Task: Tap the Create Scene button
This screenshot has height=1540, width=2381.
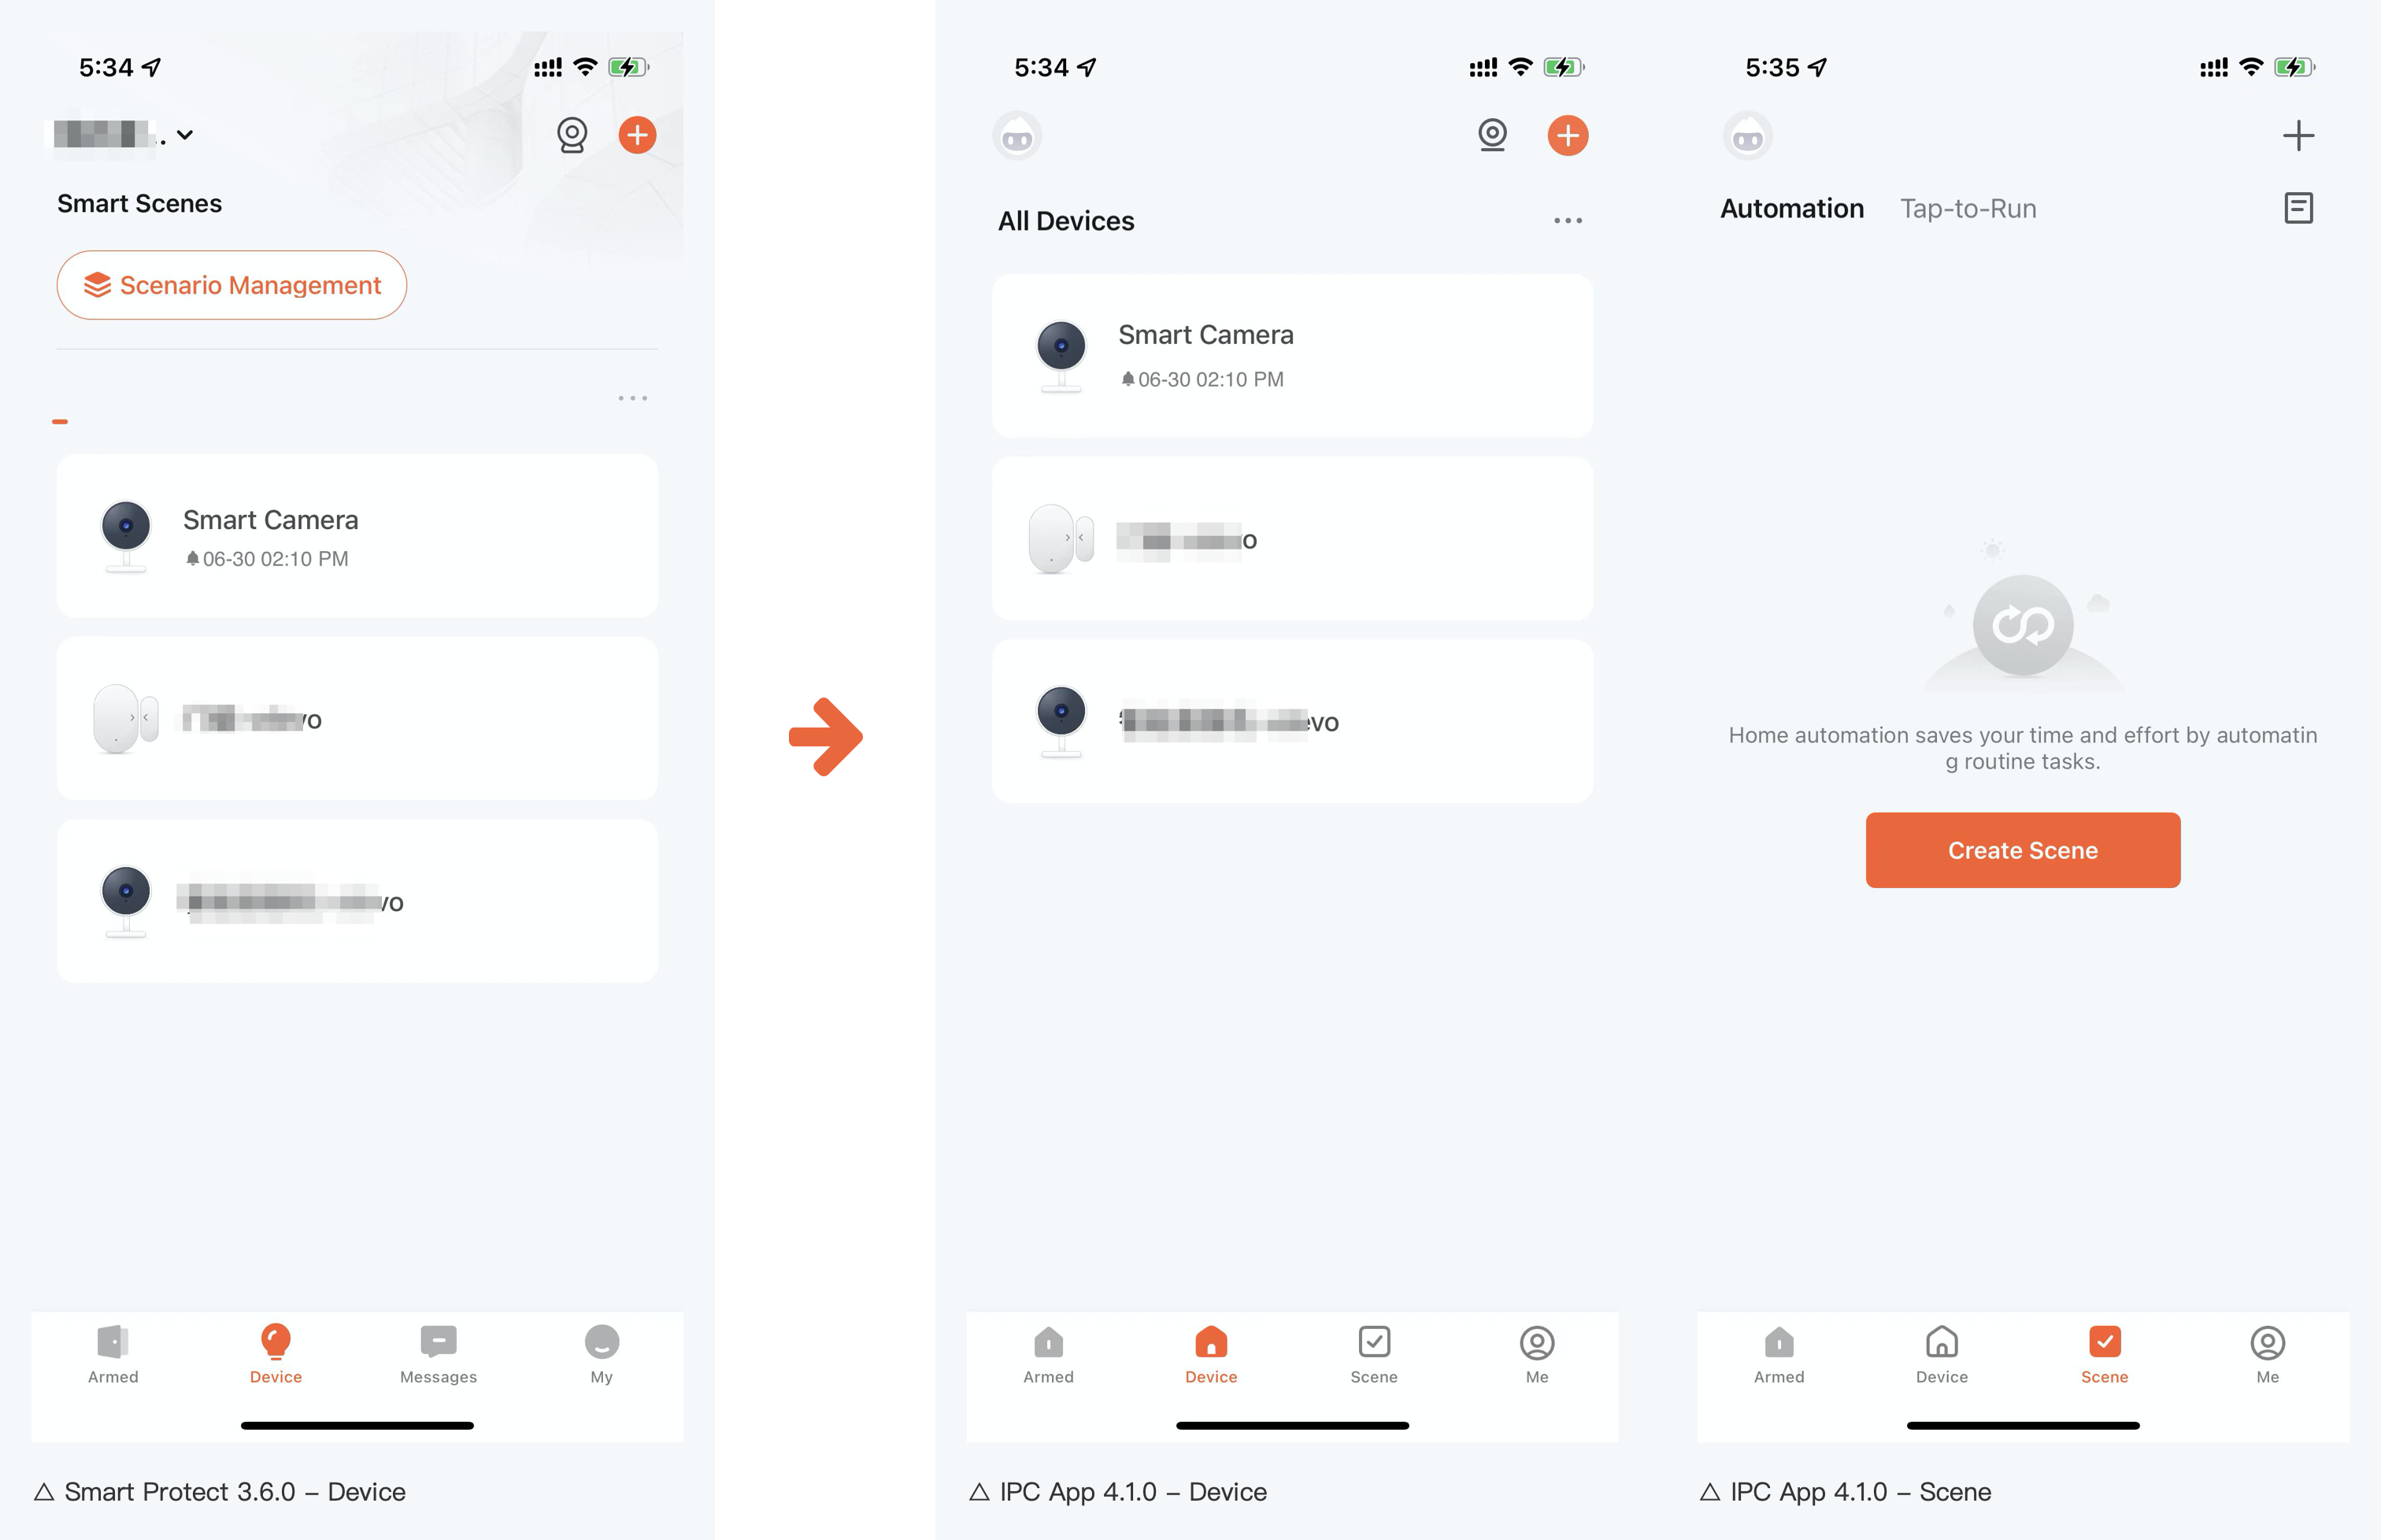Action: (x=2024, y=851)
